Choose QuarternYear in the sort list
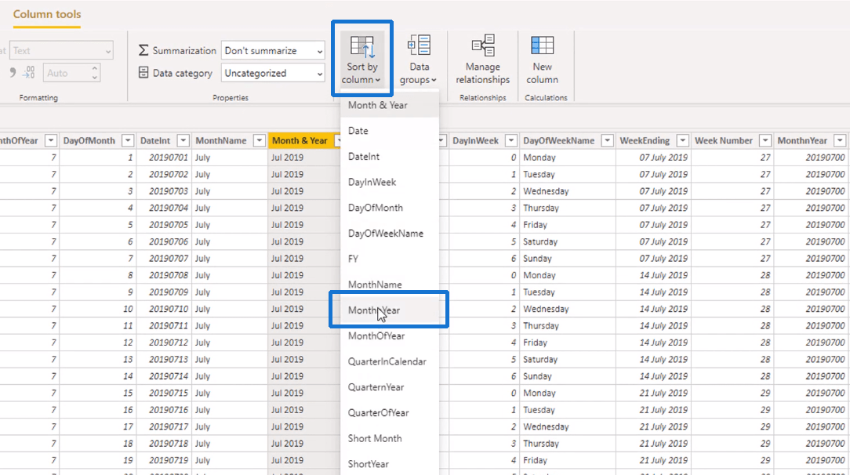Screen dimensions: 850x475 [389, 387]
